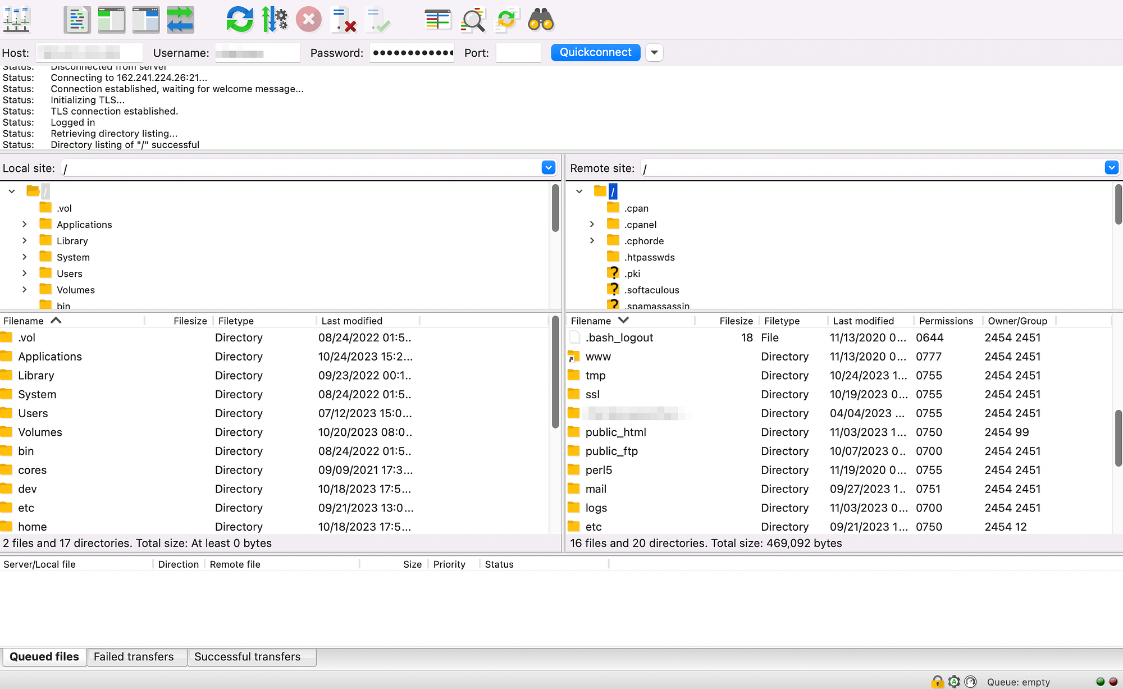This screenshot has width=1123, height=689.
Task: Click the Quickconnect button
Action: [x=595, y=52]
